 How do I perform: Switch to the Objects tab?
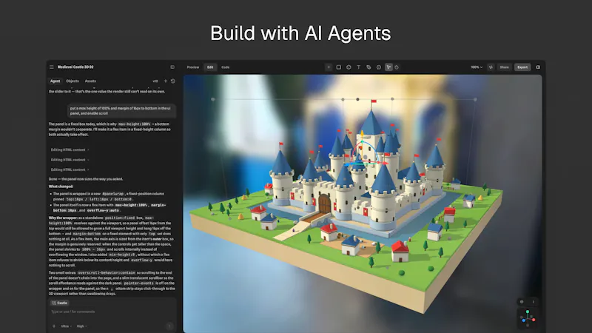click(x=73, y=81)
